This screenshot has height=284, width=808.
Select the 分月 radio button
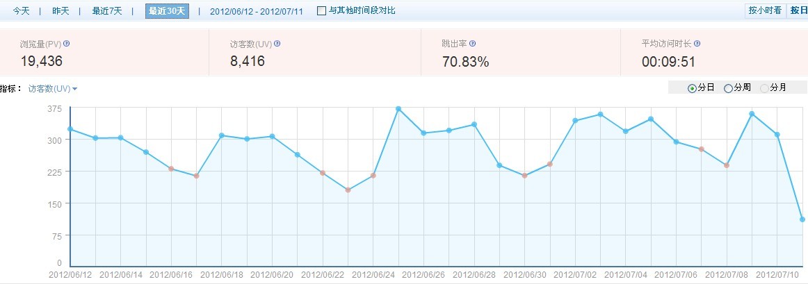pyautogui.click(x=765, y=88)
